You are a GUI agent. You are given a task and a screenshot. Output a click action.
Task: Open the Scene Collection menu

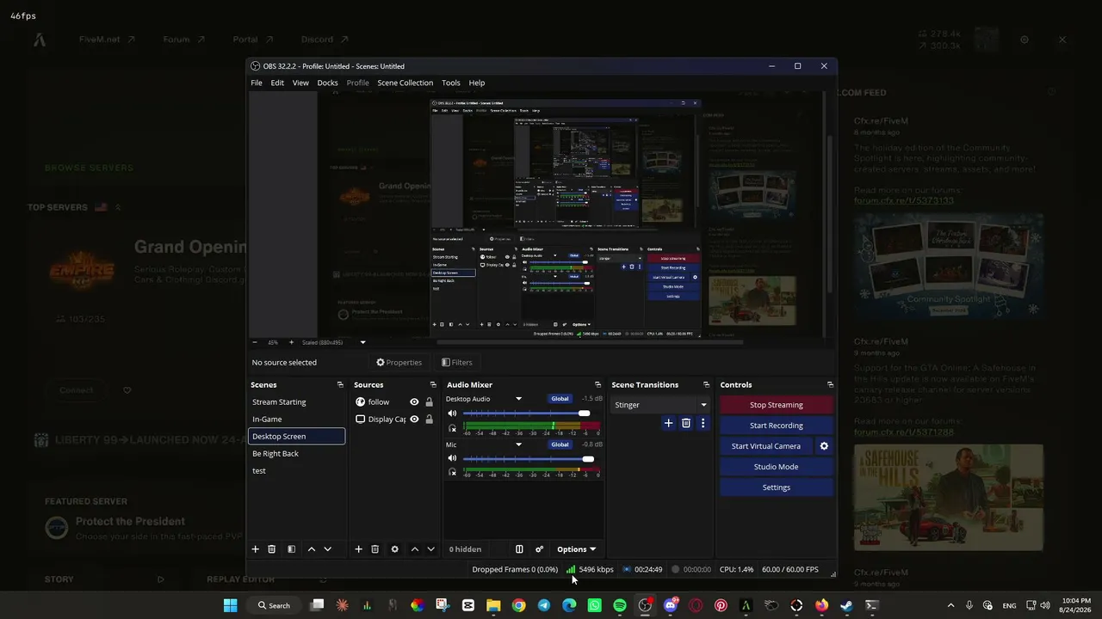(405, 83)
